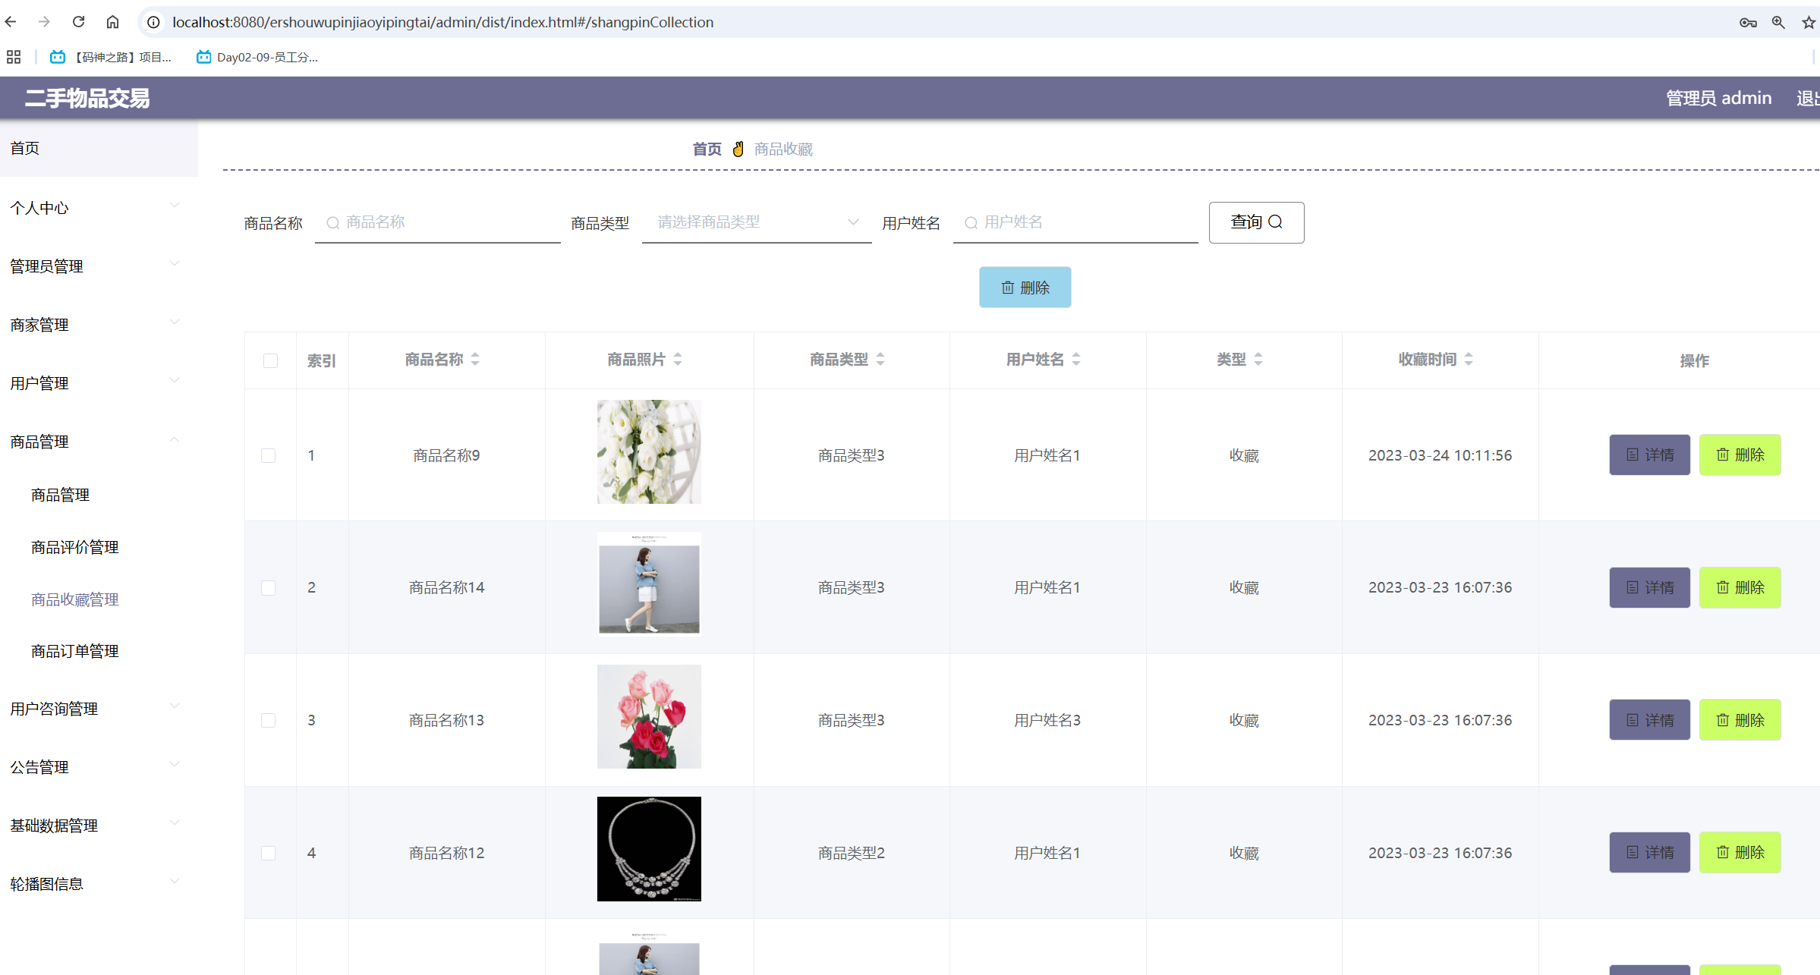The height and width of the screenshot is (975, 1820).
Task: Expand 用户咨询管理 sidebar menu
Action: coord(99,708)
